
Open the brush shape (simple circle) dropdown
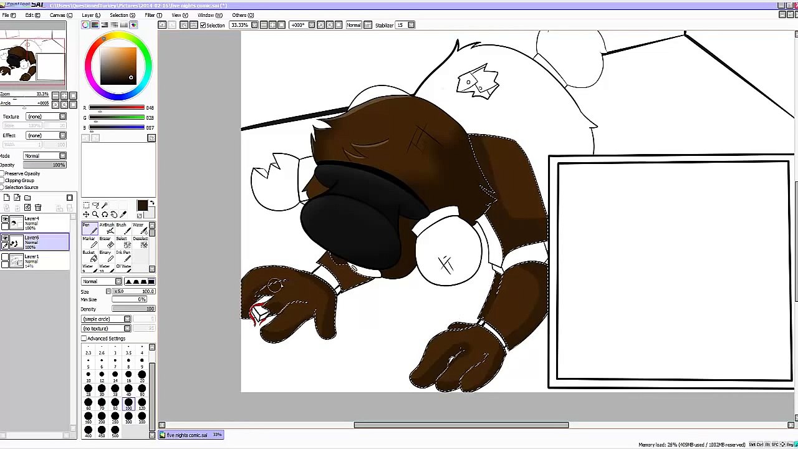(x=106, y=319)
